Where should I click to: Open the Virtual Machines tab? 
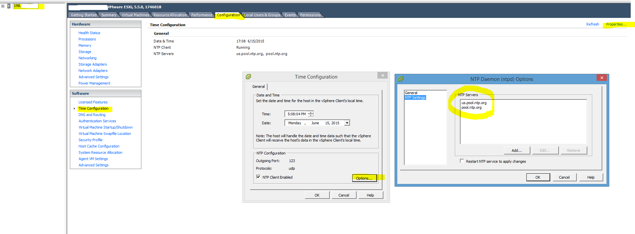(135, 15)
